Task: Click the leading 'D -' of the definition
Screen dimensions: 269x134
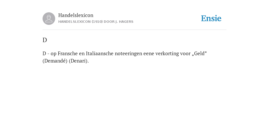Action: coord(46,53)
